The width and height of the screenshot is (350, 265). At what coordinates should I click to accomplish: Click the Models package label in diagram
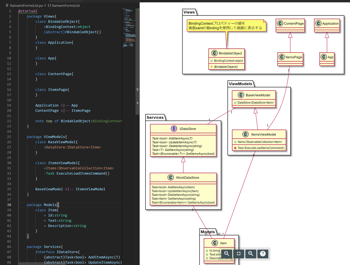coord(208,232)
